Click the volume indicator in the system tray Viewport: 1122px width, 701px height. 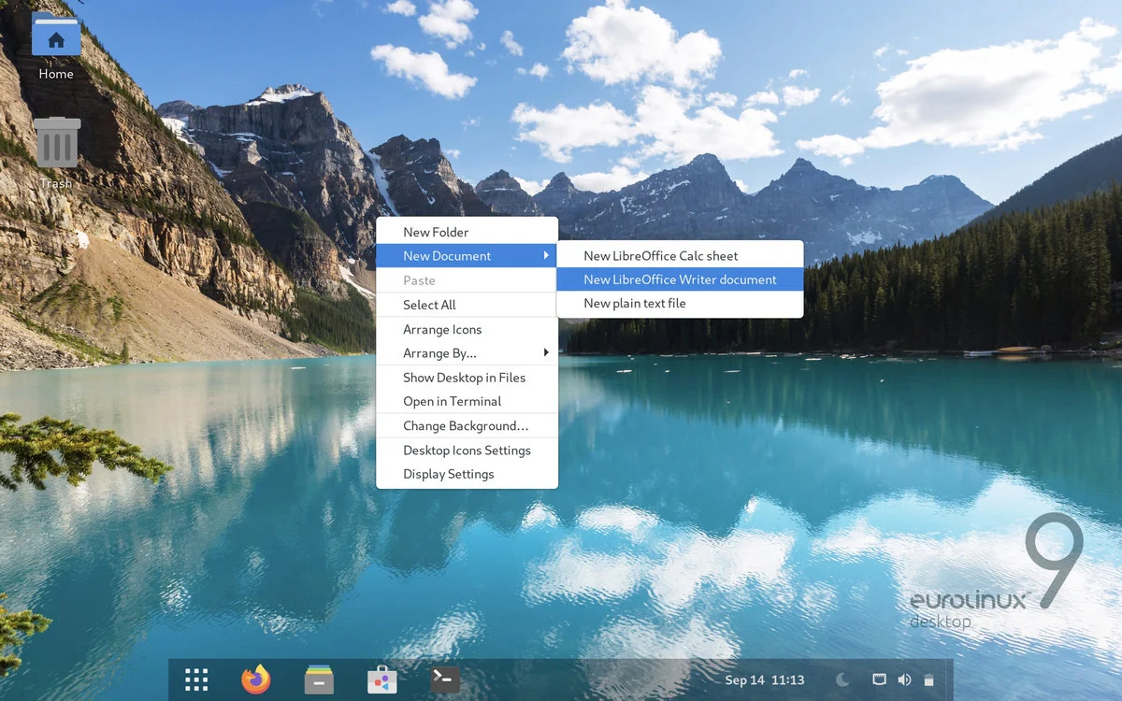(x=904, y=680)
